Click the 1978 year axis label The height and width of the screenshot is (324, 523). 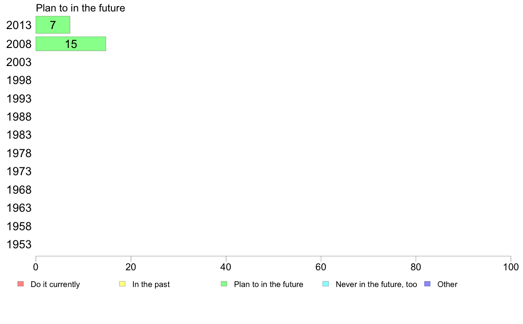click(19, 154)
